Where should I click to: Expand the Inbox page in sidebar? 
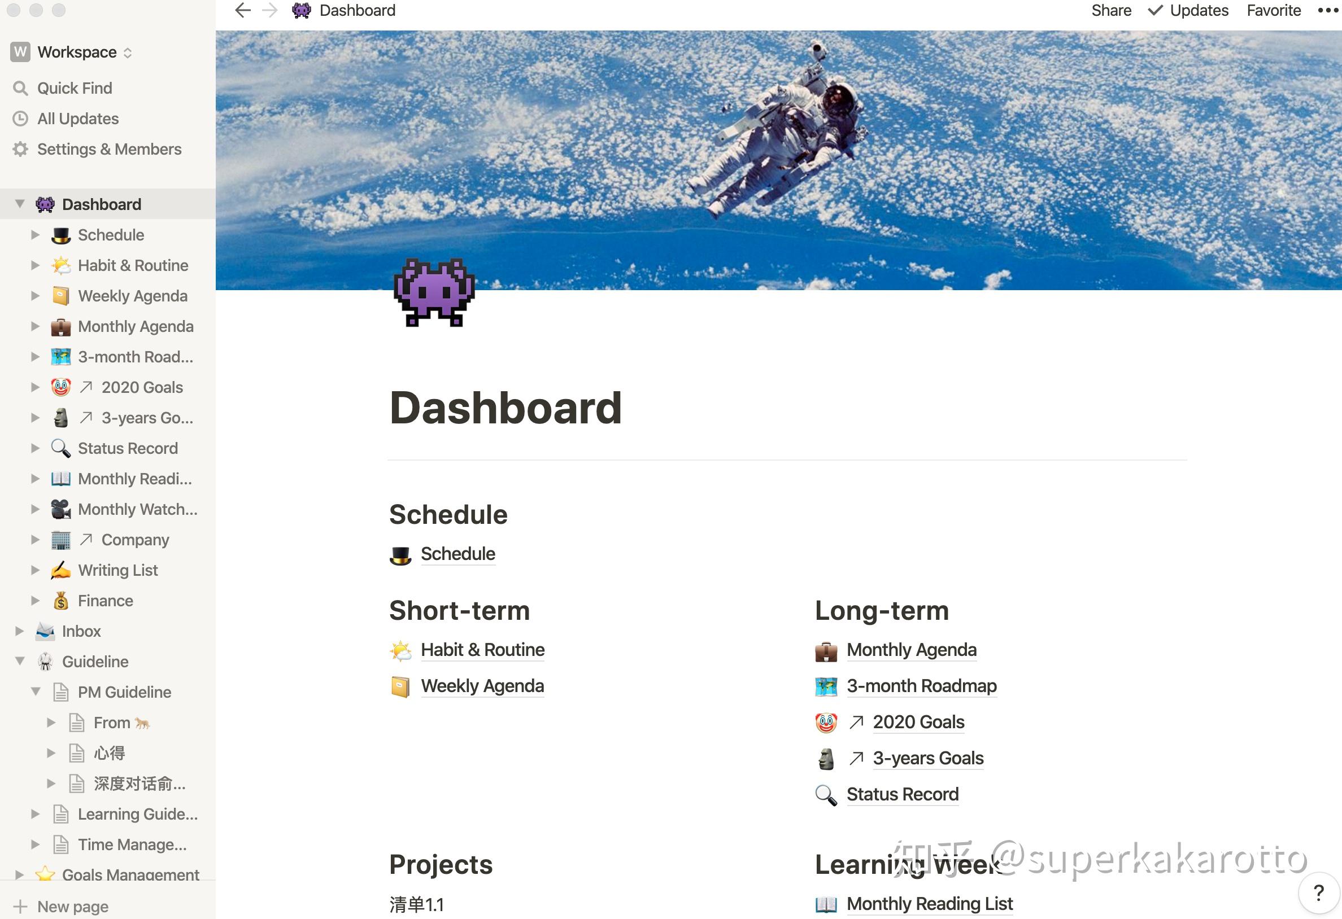(20, 631)
